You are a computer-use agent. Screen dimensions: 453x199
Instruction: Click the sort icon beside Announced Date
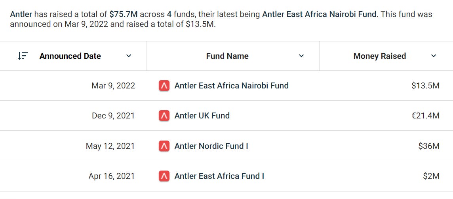tap(23, 56)
